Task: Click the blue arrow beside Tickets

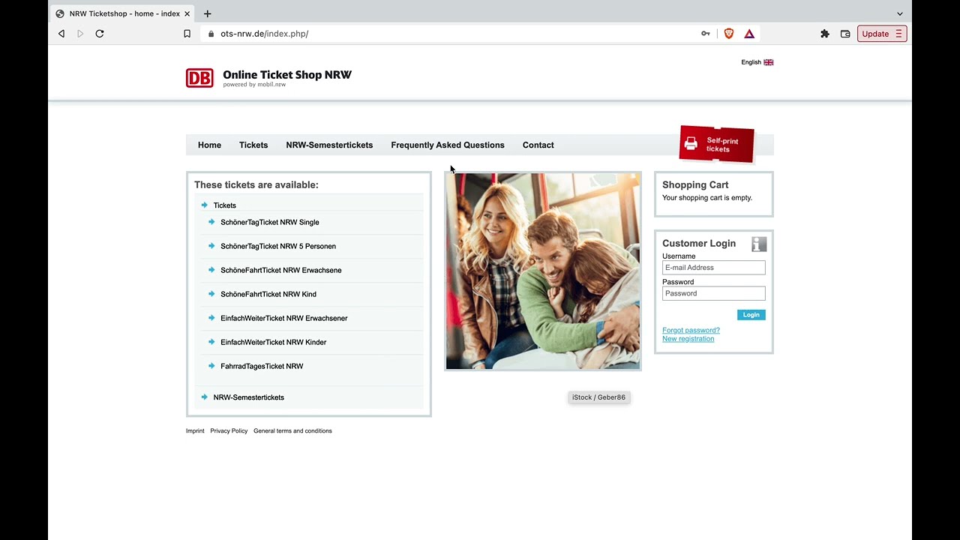Action: 204,205
